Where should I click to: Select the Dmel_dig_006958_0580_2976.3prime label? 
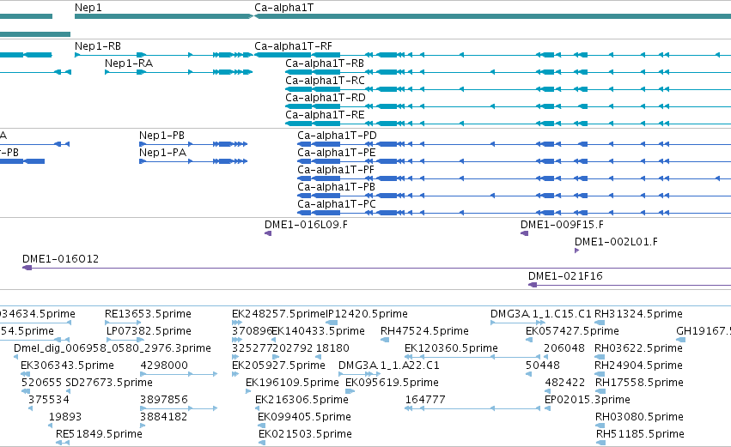pyautogui.click(x=113, y=348)
